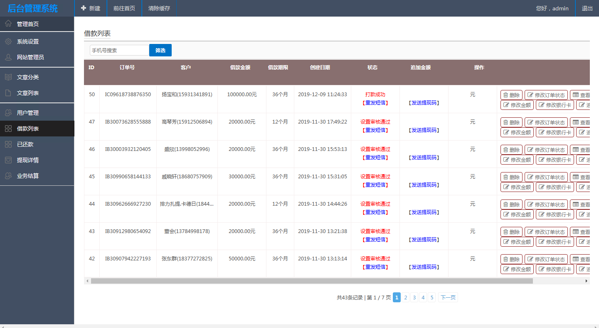Delete order of 戚晓轩
This screenshot has height=328, width=599.
coord(511,177)
